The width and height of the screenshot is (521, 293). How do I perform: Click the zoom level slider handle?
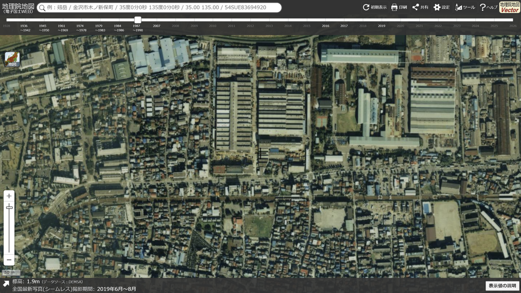[9, 208]
